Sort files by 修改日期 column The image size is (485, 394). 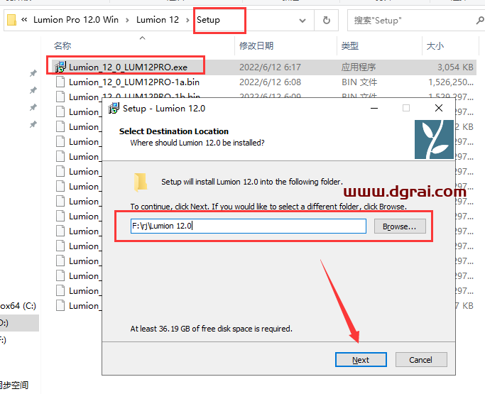pyautogui.click(x=256, y=45)
